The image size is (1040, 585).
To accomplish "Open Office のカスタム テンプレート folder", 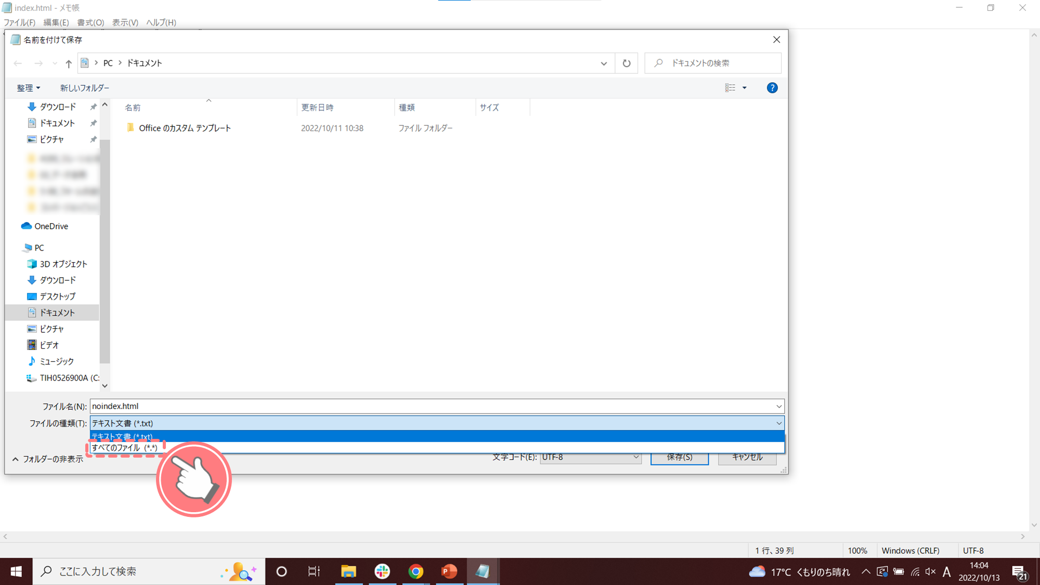I will click(185, 128).
